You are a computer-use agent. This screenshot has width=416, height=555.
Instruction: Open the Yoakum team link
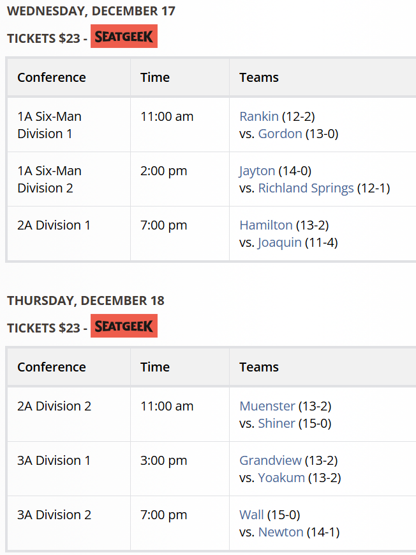point(281,478)
